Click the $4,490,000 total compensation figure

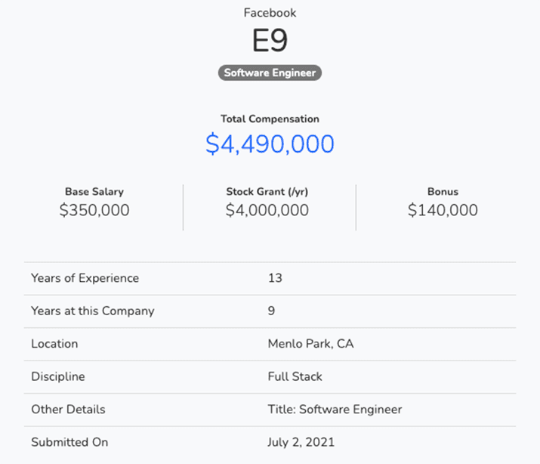tap(270, 144)
